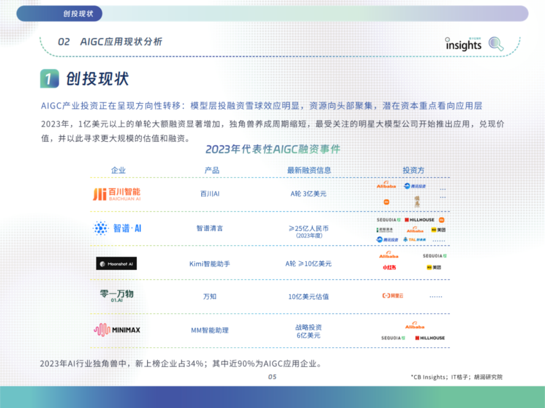Click the '战略投资 6亿美元' funding cell
This screenshot has width=545, height=408.
click(308, 331)
